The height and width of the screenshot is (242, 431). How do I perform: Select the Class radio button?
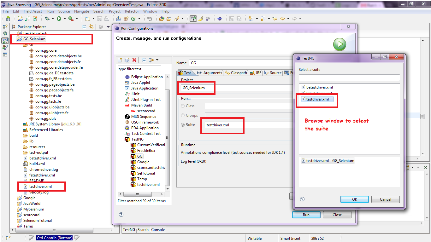(x=183, y=106)
